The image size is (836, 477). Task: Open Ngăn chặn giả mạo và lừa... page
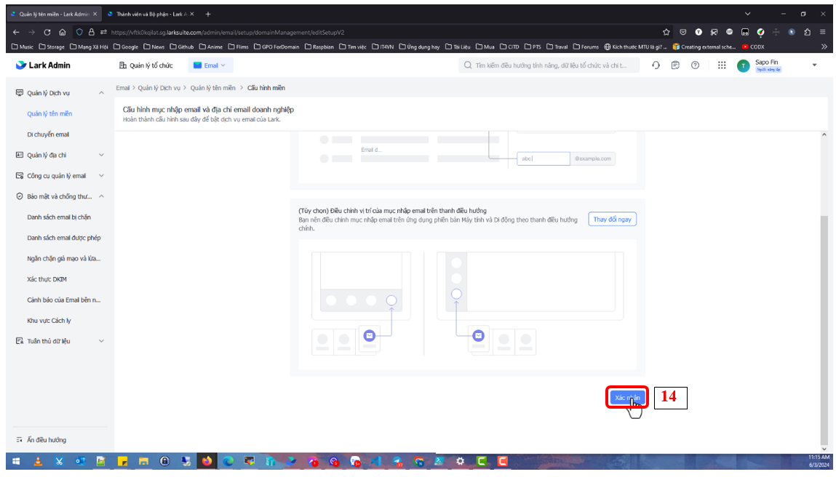pyautogui.click(x=64, y=258)
